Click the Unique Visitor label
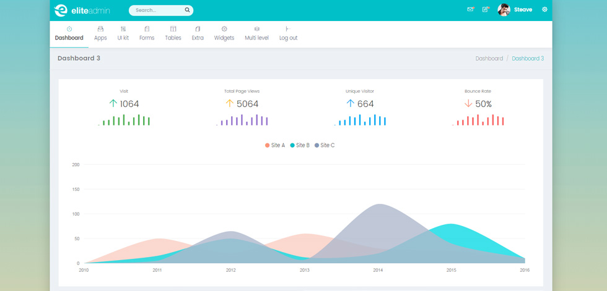This screenshot has height=291, width=607. tap(360, 91)
